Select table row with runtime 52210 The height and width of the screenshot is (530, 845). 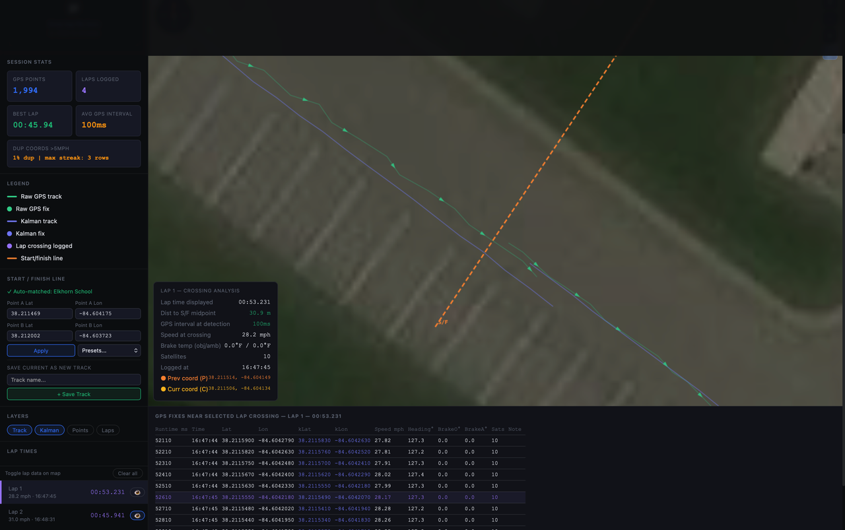[x=340, y=452]
